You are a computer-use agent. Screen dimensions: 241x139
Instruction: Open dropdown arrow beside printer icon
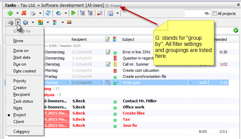pos(40,13)
